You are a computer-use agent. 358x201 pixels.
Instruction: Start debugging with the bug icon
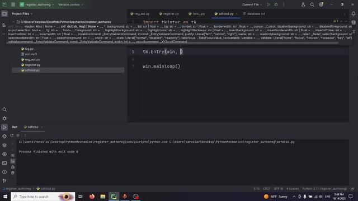276,4
